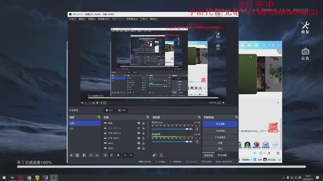Screen dimensions: 323x181
Task: Open the 文件(F) menu in OBS
Action: pos(72,19)
